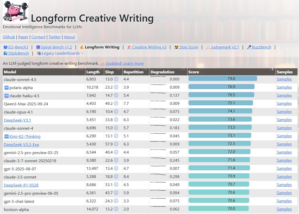
Task: Sort table by Score column
Action: [x=231, y=72]
